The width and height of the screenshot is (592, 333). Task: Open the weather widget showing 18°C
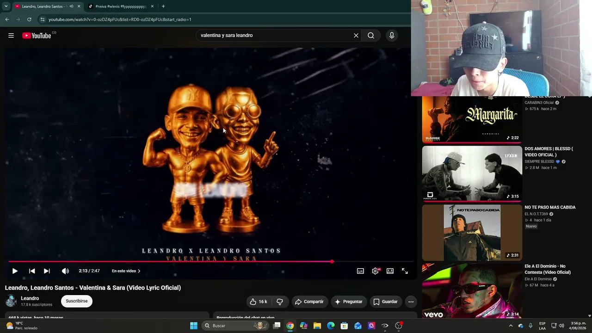coord(22,326)
